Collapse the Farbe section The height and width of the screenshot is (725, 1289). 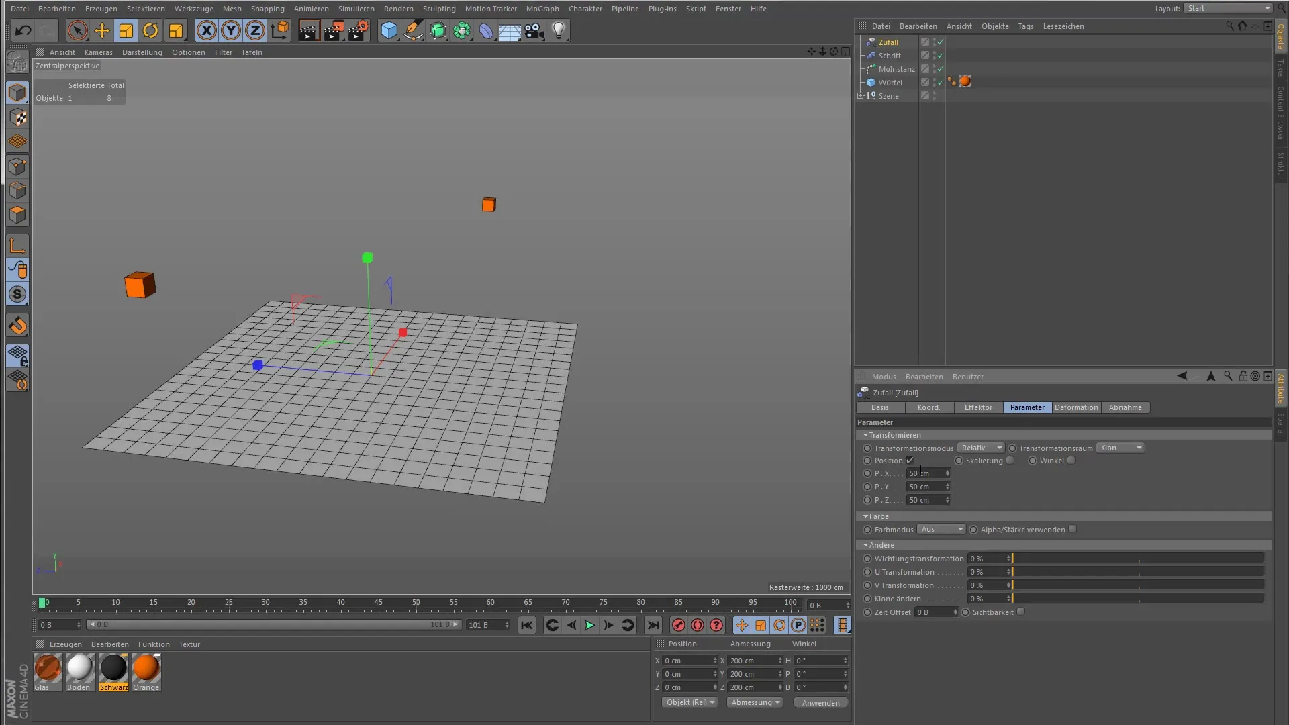pyautogui.click(x=865, y=516)
